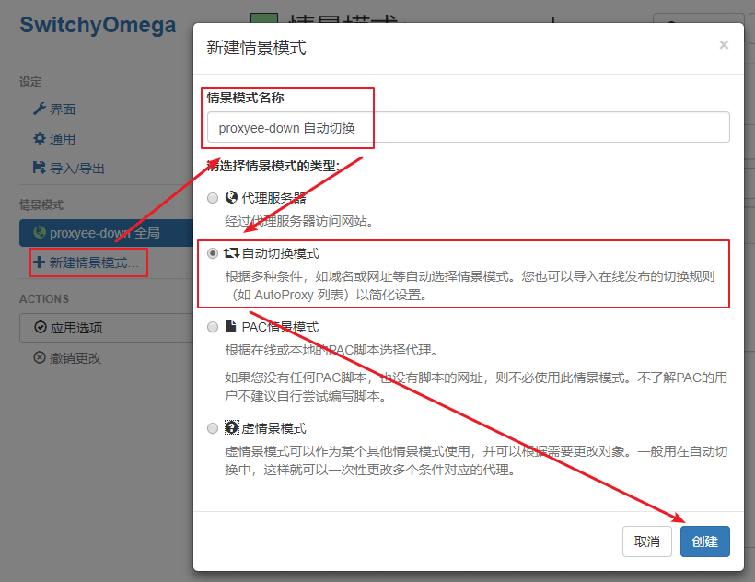Select the 自动切换模式 radio button

pos(214,253)
